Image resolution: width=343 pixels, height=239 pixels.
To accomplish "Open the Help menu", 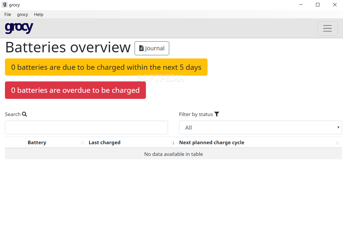I will (39, 15).
